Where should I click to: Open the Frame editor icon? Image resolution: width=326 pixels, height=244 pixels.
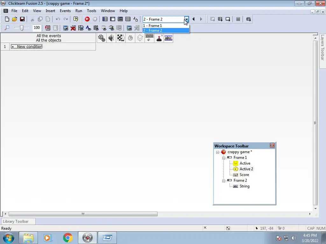coord(113,19)
